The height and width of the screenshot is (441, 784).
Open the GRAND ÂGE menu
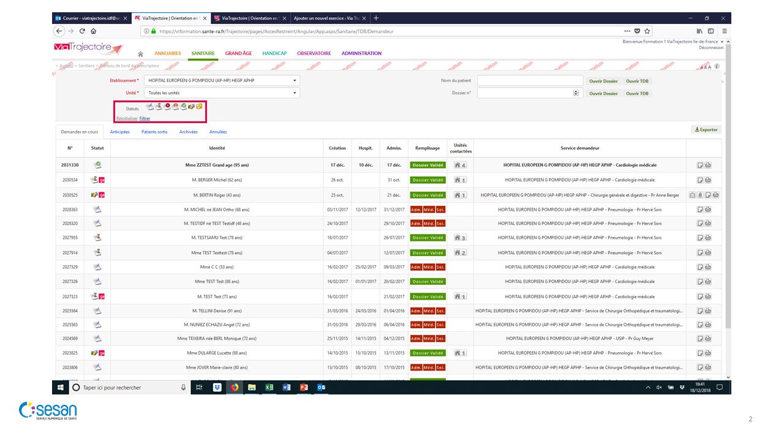pyautogui.click(x=238, y=53)
